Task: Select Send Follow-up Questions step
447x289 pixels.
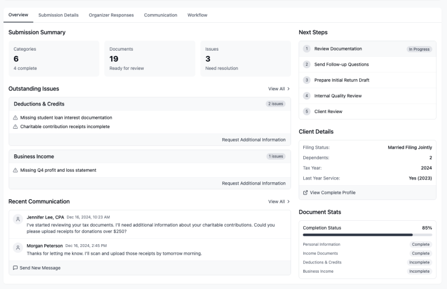Action: point(341,64)
